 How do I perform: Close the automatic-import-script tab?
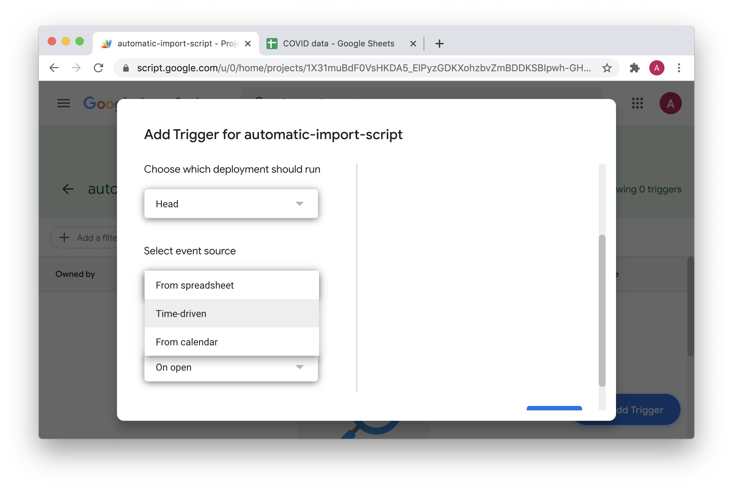[x=248, y=44]
